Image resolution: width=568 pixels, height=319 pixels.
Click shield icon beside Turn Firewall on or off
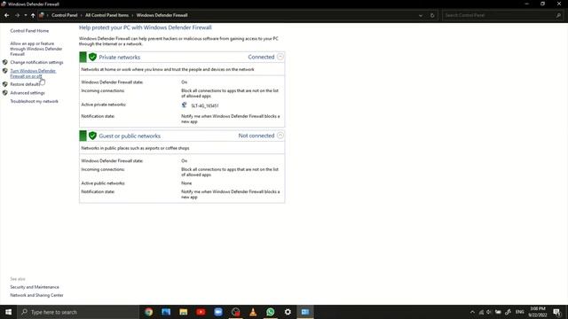(5, 71)
